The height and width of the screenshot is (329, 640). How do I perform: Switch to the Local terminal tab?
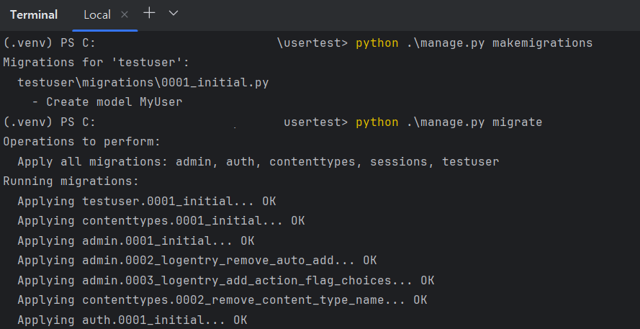pyautogui.click(x=97, y=14)
